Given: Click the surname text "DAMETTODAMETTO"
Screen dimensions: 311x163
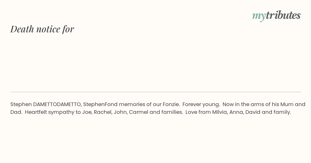Looking at the screenshot, I should coord(57,105).
